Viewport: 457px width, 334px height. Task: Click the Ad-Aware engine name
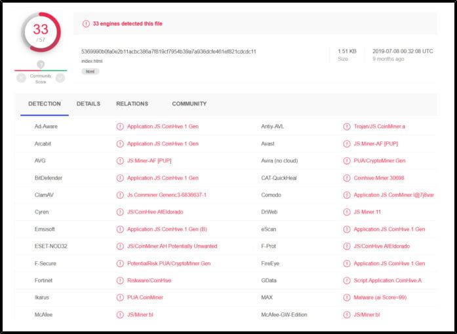[46, 126]
